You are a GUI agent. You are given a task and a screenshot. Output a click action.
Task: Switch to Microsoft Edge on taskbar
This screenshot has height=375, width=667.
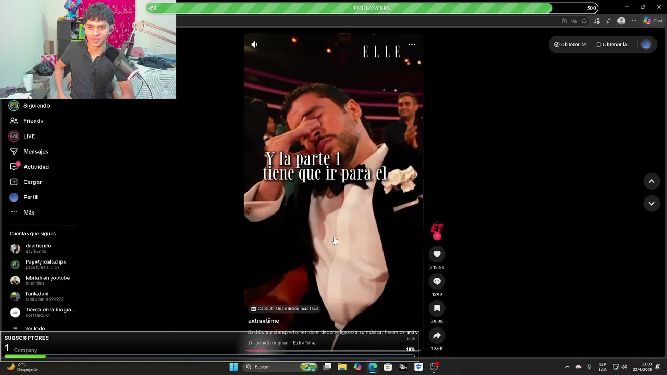click(x=373, y=367)
